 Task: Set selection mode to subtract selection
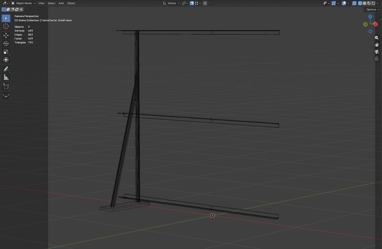click(x=12, y=9)
